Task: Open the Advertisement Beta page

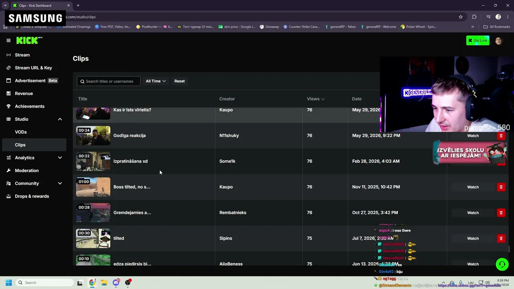Action: (33, 81)
